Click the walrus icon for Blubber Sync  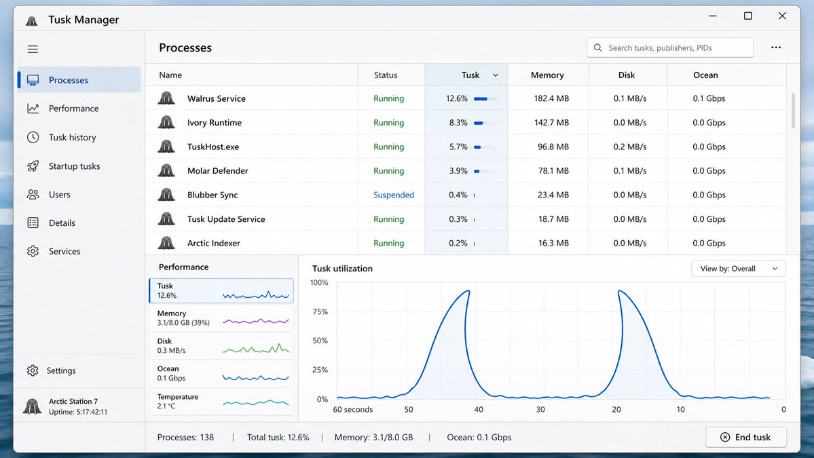(166, 195)
